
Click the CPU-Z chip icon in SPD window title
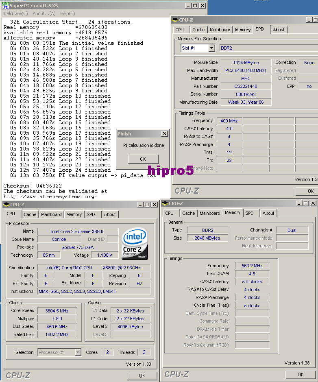(175, 20)
